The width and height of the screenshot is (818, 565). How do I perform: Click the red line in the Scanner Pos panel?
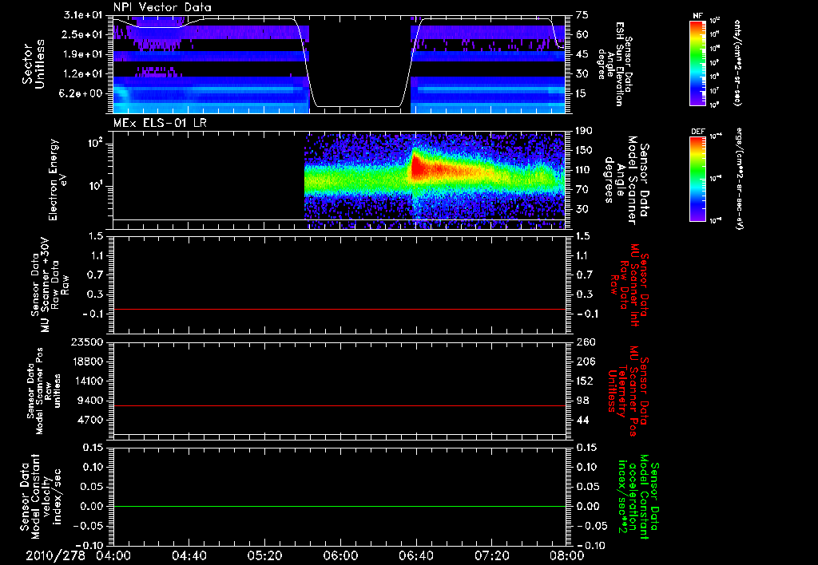pos(340,405)
